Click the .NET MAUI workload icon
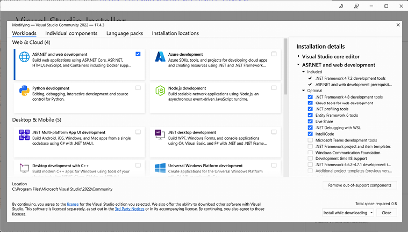The width and height of the screenshot is (408, 232). tap(24, 135)
